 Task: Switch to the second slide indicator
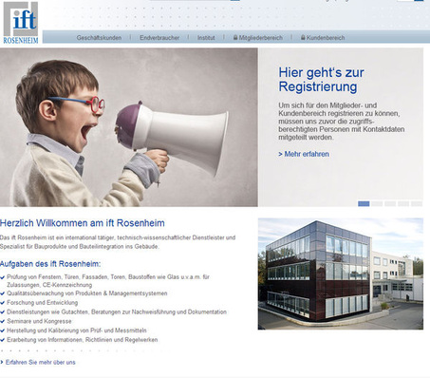[377, 203]
